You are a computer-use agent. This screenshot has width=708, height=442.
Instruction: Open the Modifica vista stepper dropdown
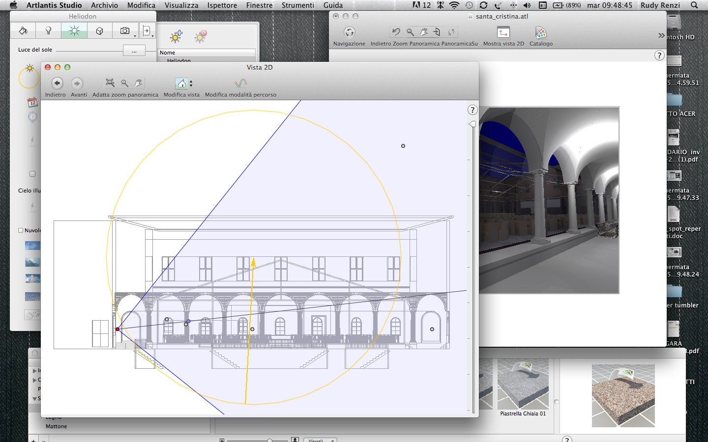click(191, 83)
